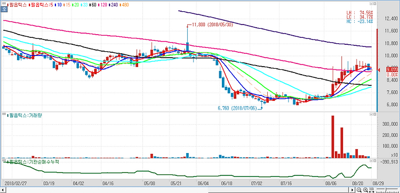Screen dimensions: 400x193
Task: Minimize the price chart pane
Action: [x=371, y=4]
